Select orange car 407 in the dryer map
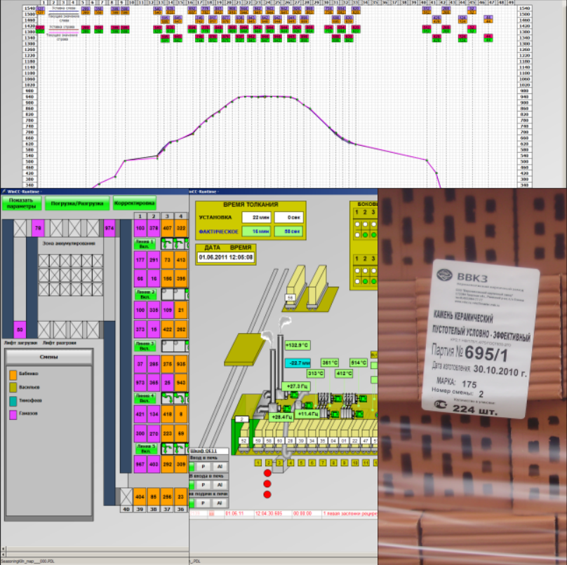The width and height of the screenshot is (567, 565). coord(167,229)
